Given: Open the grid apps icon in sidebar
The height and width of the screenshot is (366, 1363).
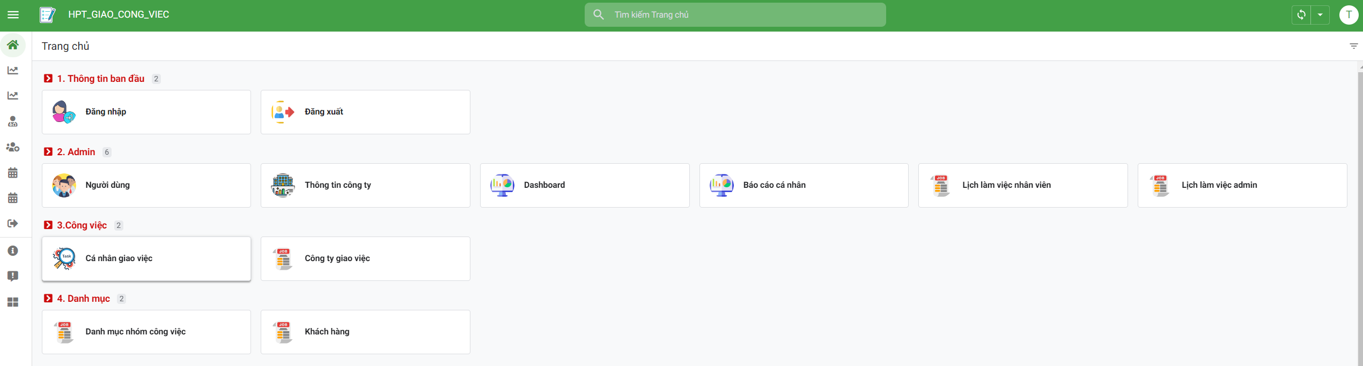Looking at the screenshot, I should [13, 302].
